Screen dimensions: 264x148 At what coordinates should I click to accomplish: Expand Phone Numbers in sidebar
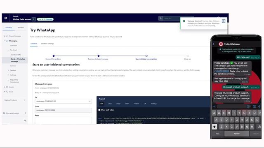click(5, 36)
